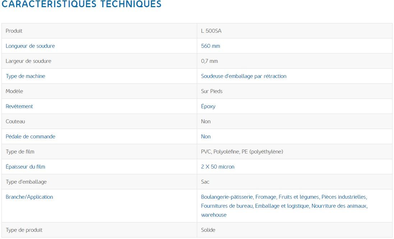This screenshot has height=239, width=394.
Task: Click Pièces industrielles in applications
Action: 344,197
